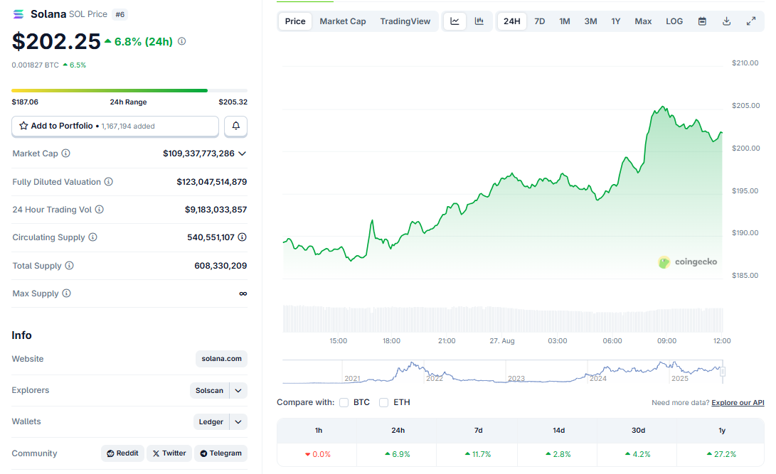Click the 0.001827 BTC value
The image size is (776, 474).
[x=35, y=65]
